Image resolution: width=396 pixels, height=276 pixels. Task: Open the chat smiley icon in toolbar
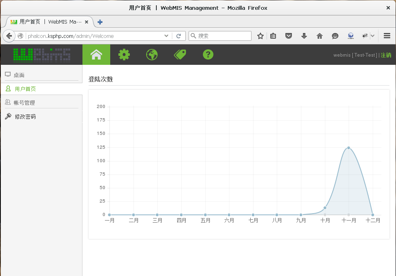tap(335, 36)
